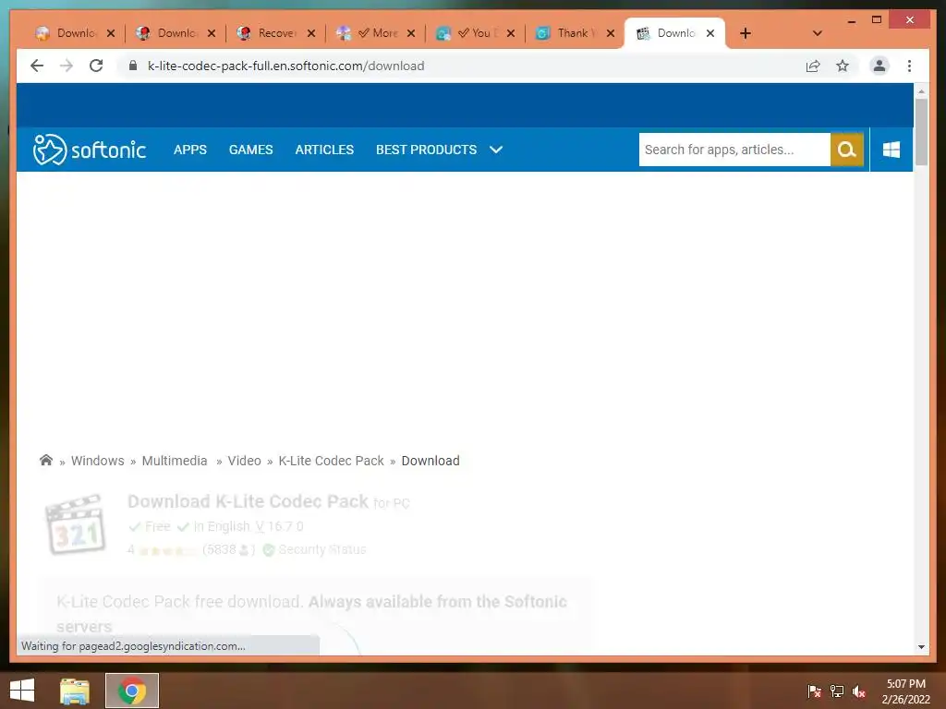Click the browser forward arrow

pos(67,66)
